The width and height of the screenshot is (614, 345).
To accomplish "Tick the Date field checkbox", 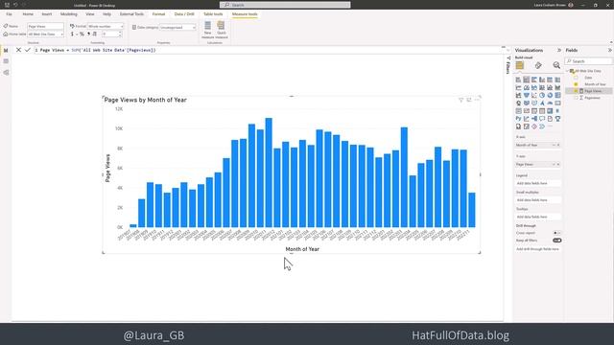I will (576, 78).
